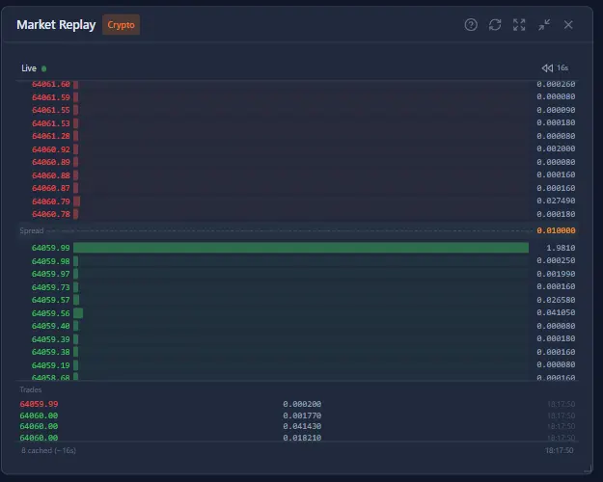Select bid price 64059.97

click(51, 274)
